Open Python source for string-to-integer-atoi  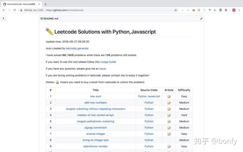point(149,140)
